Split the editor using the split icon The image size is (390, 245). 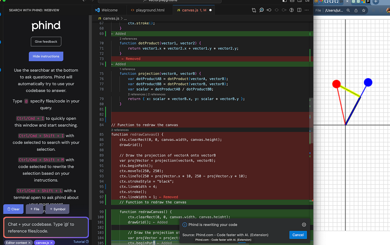(299, 10)
